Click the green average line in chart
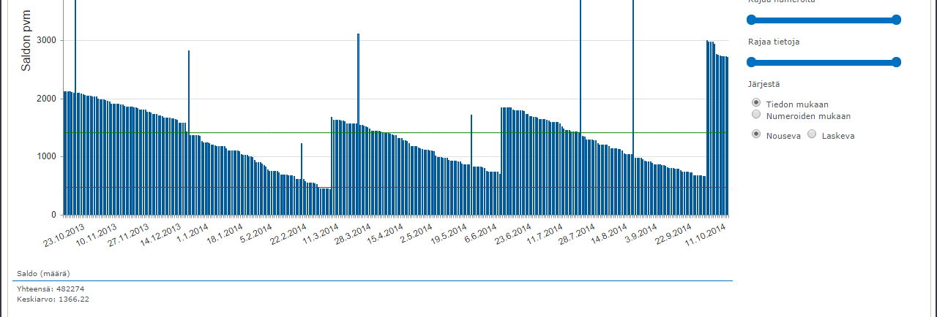 tap(395, 133)
